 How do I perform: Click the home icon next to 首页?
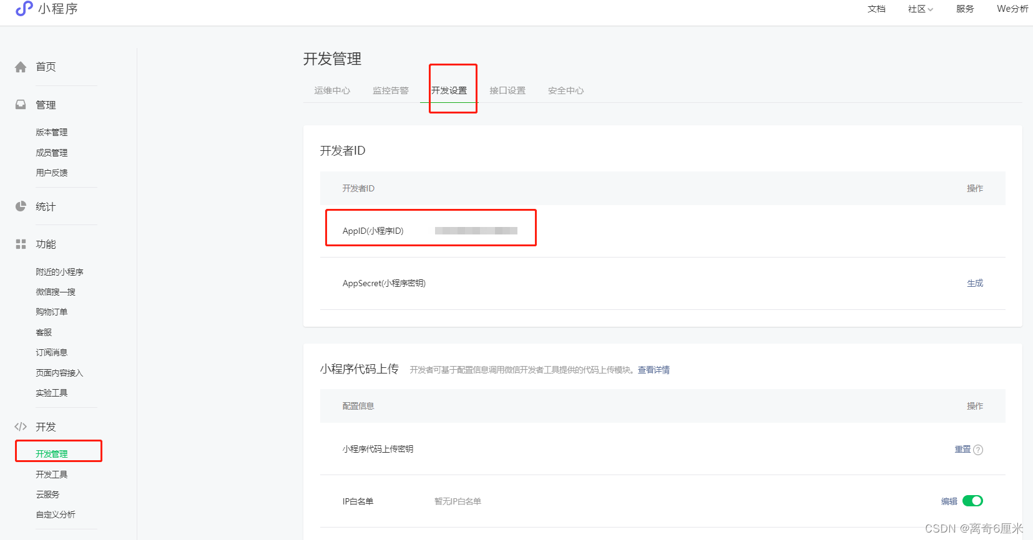21,67
